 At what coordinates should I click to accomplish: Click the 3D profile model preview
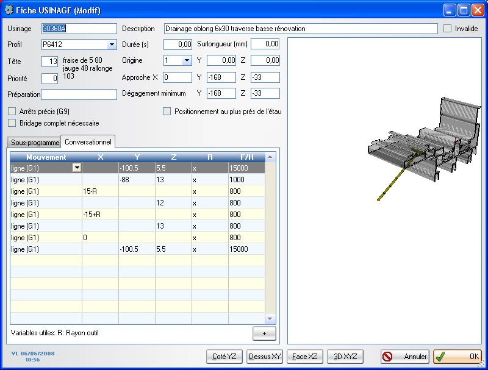pos(425,149)
